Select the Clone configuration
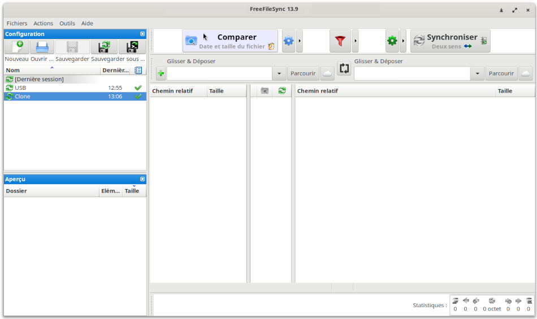The image size is (537, 319). 75,97
